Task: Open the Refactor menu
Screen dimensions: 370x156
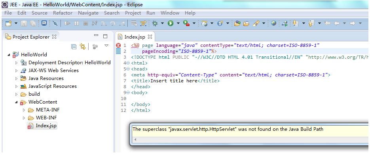Action: 63,13
